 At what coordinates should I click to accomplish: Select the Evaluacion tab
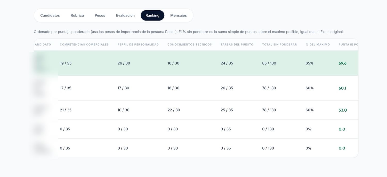[125, 15]
